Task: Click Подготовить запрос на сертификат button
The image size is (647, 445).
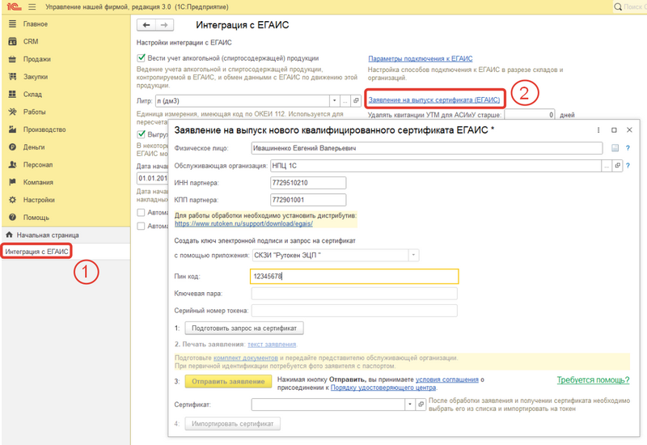Action: 244,328
